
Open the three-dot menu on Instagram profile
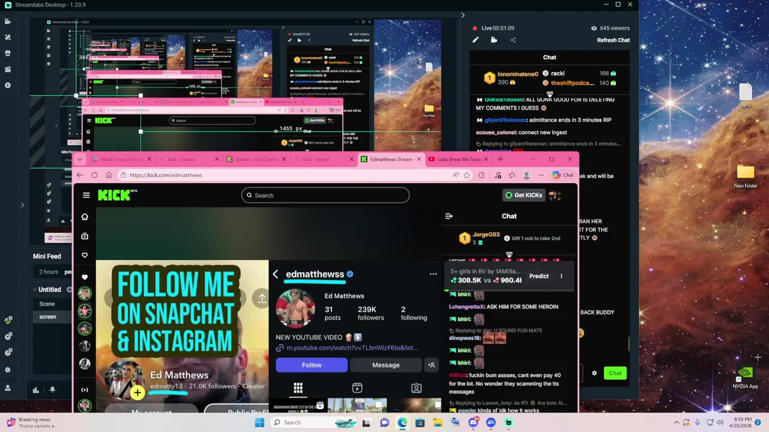pos(433,274)
